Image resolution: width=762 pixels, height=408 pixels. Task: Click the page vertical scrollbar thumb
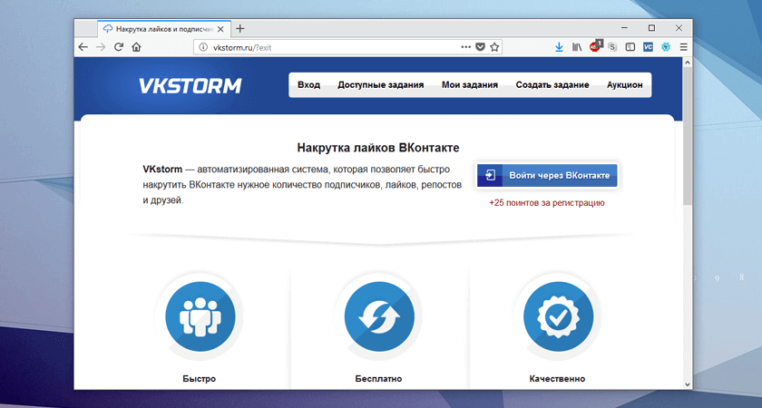pyautogui.click(x=688, y=136)
